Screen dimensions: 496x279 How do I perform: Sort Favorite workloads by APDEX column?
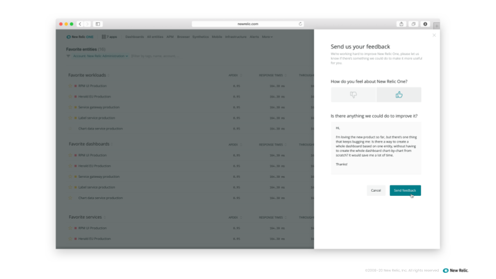pyautogui.click(x=235, y=75)
